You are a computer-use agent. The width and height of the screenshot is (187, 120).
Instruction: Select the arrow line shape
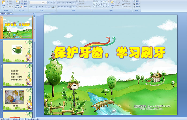(x=102, y=1)
